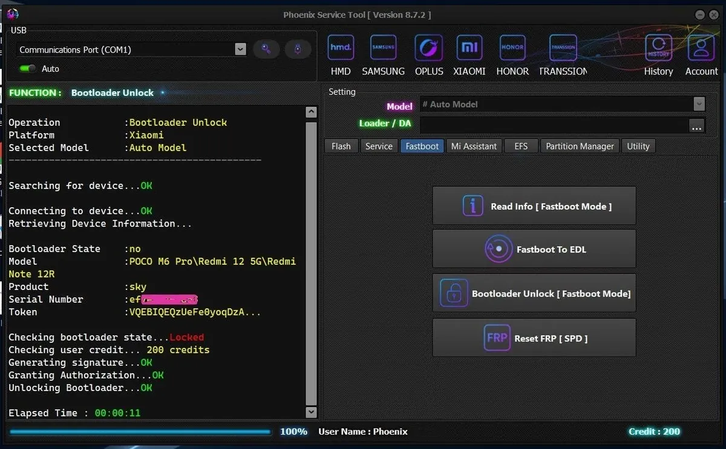Select the Honor brand icon
Image resolution: width=726 pixels, height=449 pixels.
point(512,48)
